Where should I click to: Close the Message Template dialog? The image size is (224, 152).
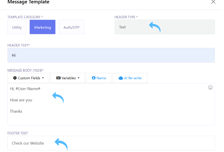pyautogui.click(x=213, y=2)
